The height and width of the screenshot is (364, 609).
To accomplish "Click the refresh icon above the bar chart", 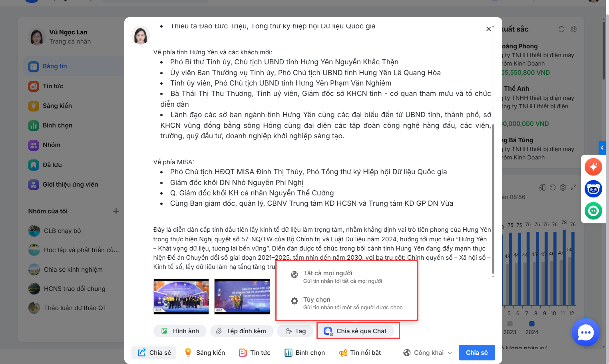I will 553,187.
